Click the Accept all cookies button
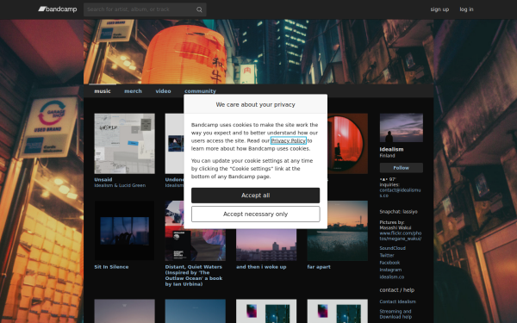This screenshot has width=517, height=323. click(x=256, y=196)
